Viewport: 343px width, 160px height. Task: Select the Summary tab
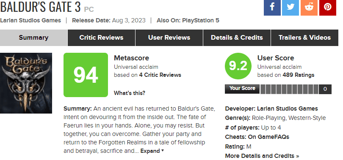pos(33,38)
